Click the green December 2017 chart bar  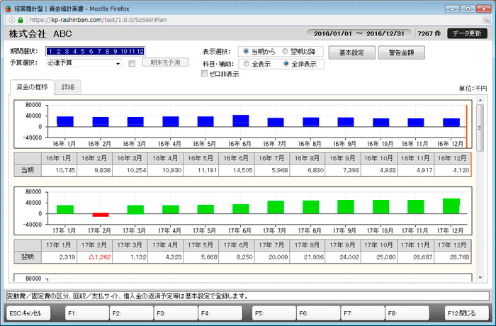451,206
